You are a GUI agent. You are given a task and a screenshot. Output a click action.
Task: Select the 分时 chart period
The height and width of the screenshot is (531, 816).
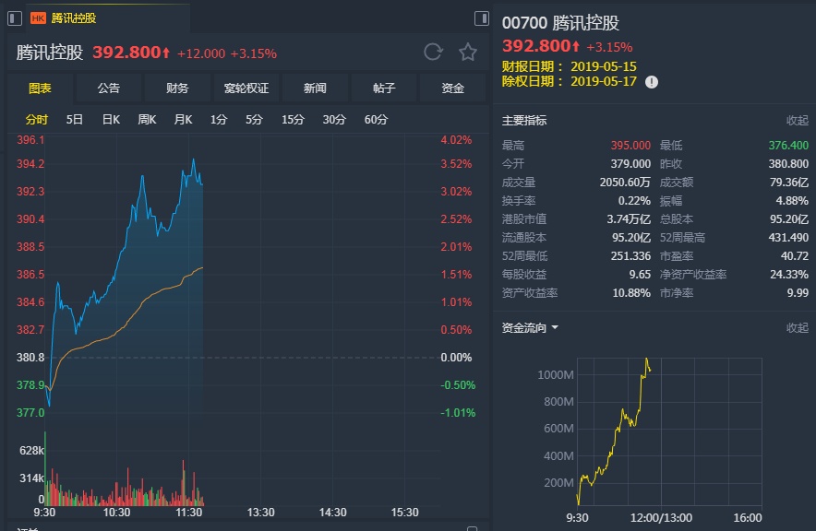tap(36, 120)
